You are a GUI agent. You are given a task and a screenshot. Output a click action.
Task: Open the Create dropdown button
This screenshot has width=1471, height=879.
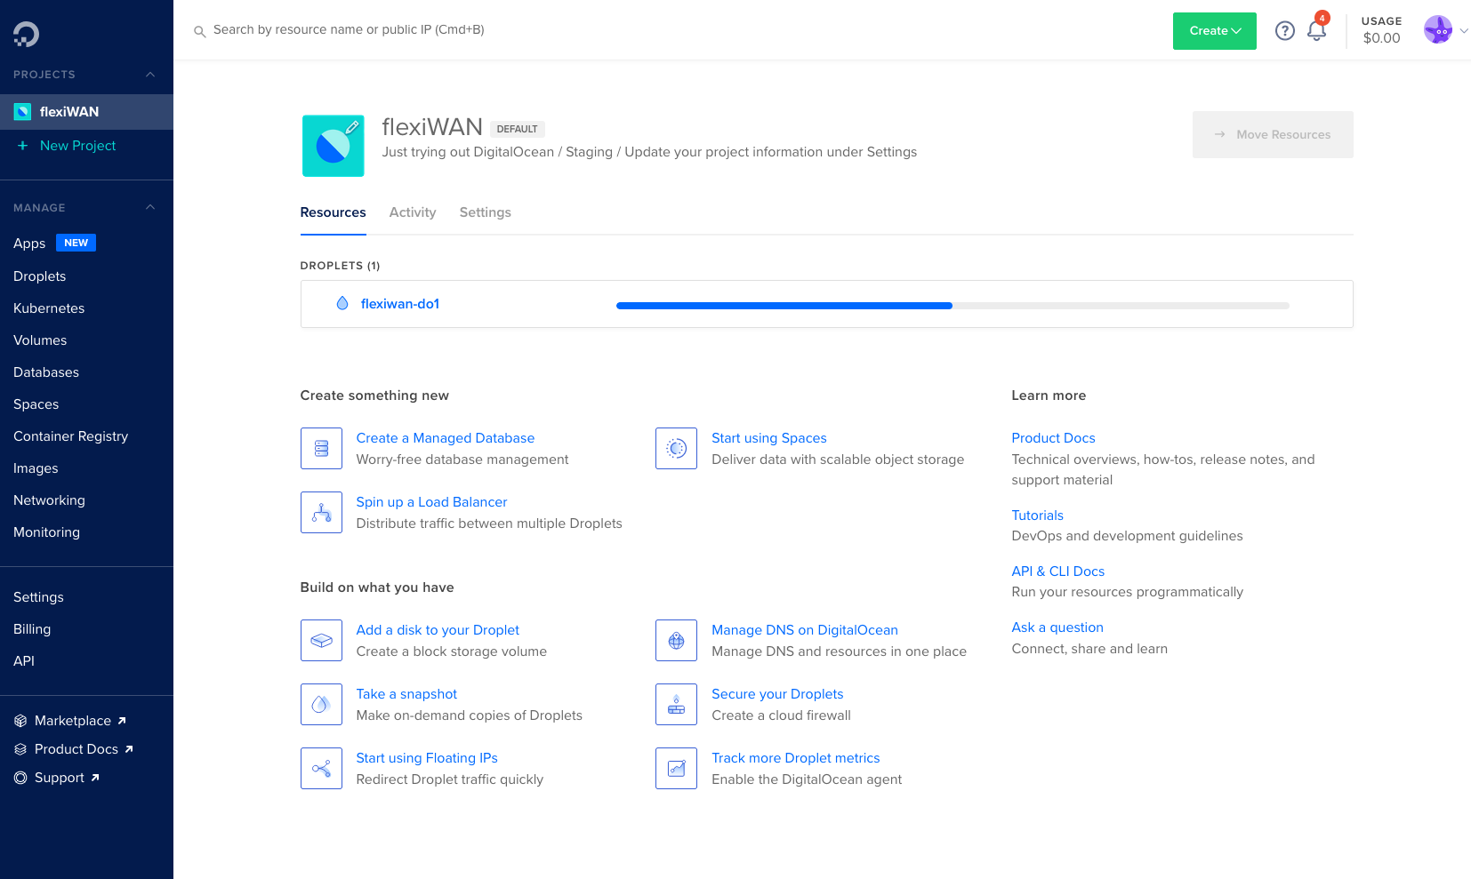click(x=1214, y=31)
